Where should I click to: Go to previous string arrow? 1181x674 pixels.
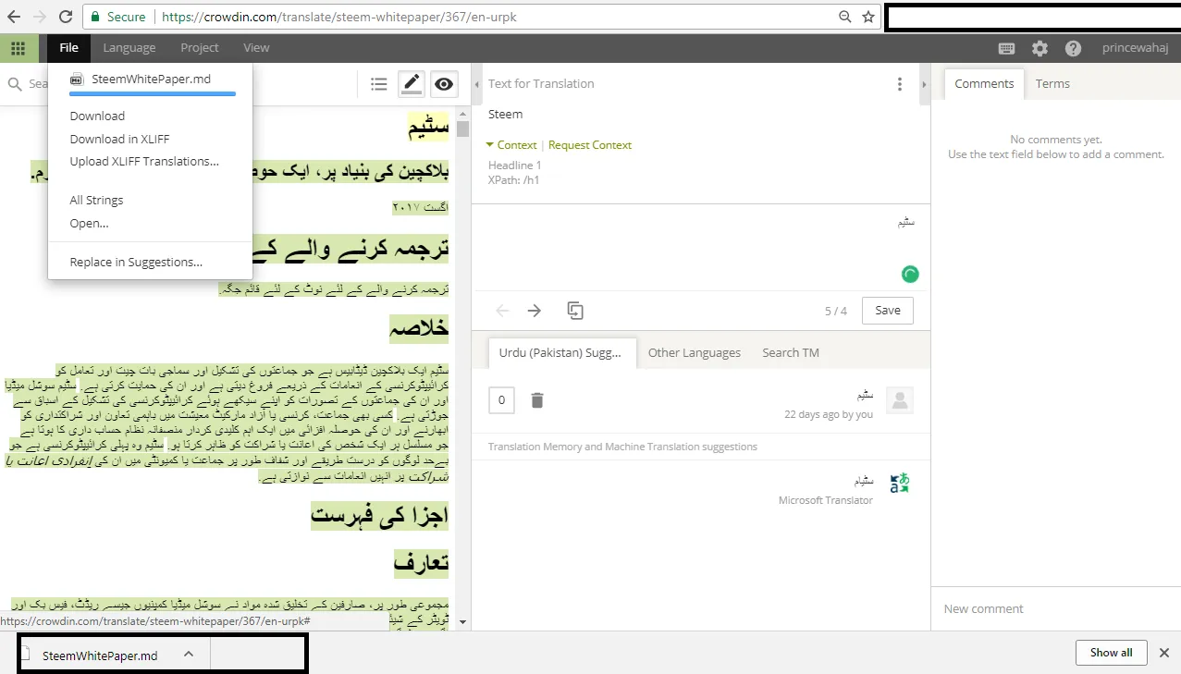pyautogui.click(x=503, y=311)
